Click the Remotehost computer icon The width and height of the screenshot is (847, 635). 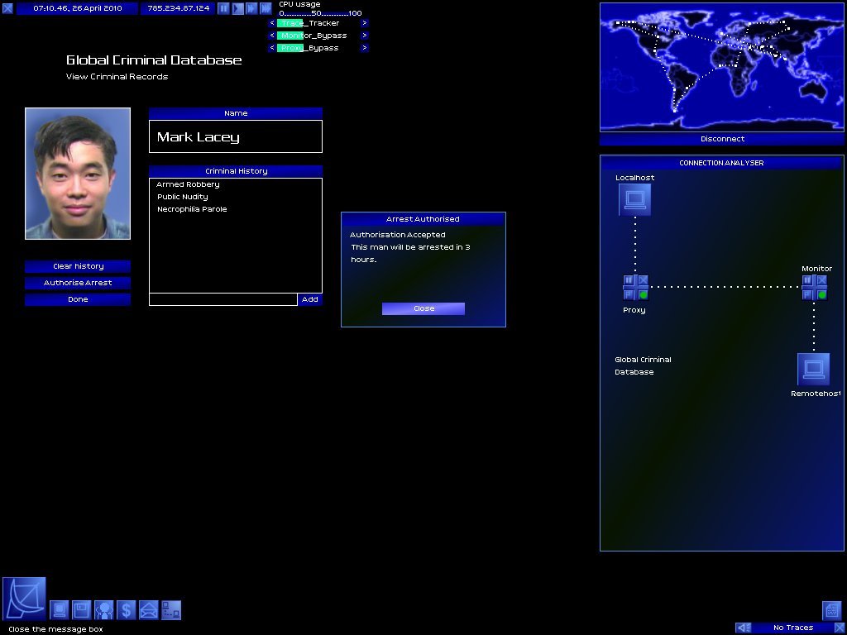(x=813, y=369)
